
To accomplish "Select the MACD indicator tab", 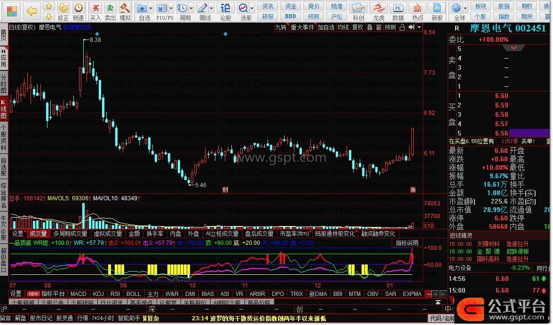I will click(x=78, y=294).
